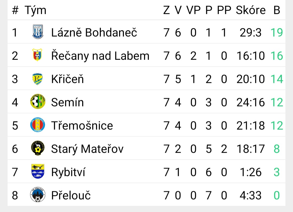Click the Lázně Bohdaneč club crest
The width and height of the screenshot is (293, 212).
click(x=38, y=32)
